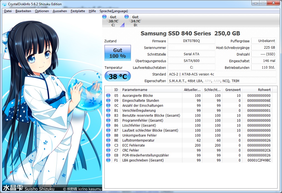Click the Gut 100 % health status button
This screenshot has height=193, width=282.
tap(117, 53)
